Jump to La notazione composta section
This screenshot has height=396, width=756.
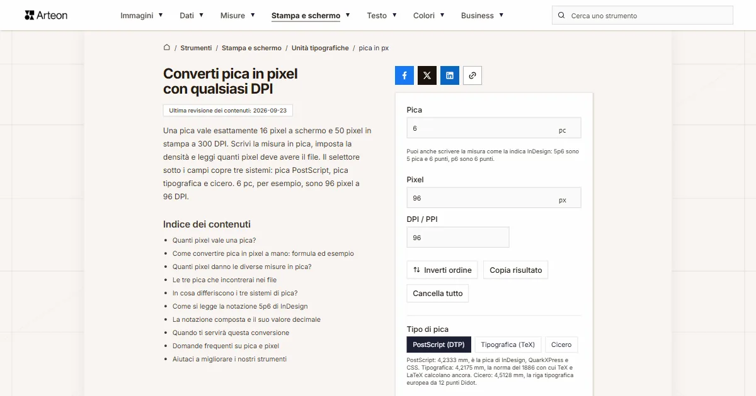[x=246, y=319]
